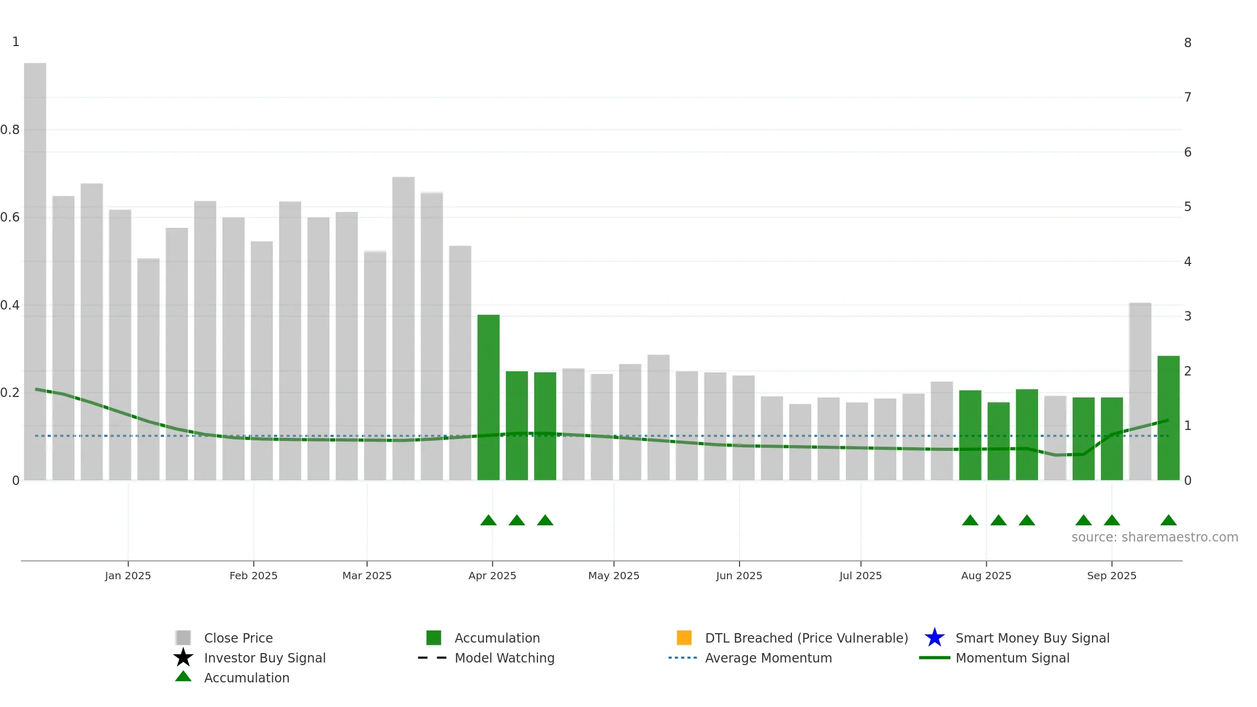Image resolution: width=1257 pixels, height=707 pixels.
Task: Click the first green accumulation bar before Apr 2025
Action: pyautogui.click(x=488, y=397)
